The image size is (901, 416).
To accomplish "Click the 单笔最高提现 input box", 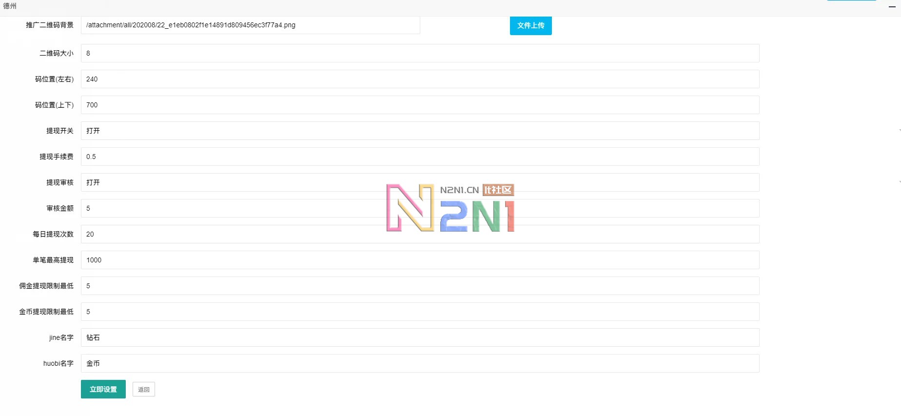I will coord(419,260).
